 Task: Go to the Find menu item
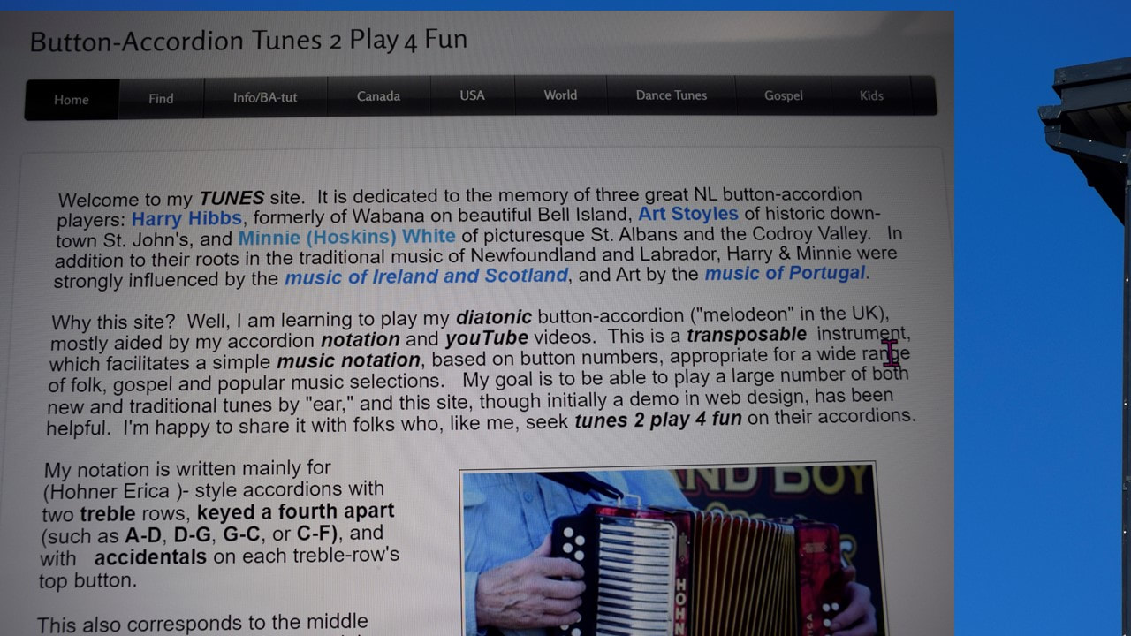pos(161,98)
